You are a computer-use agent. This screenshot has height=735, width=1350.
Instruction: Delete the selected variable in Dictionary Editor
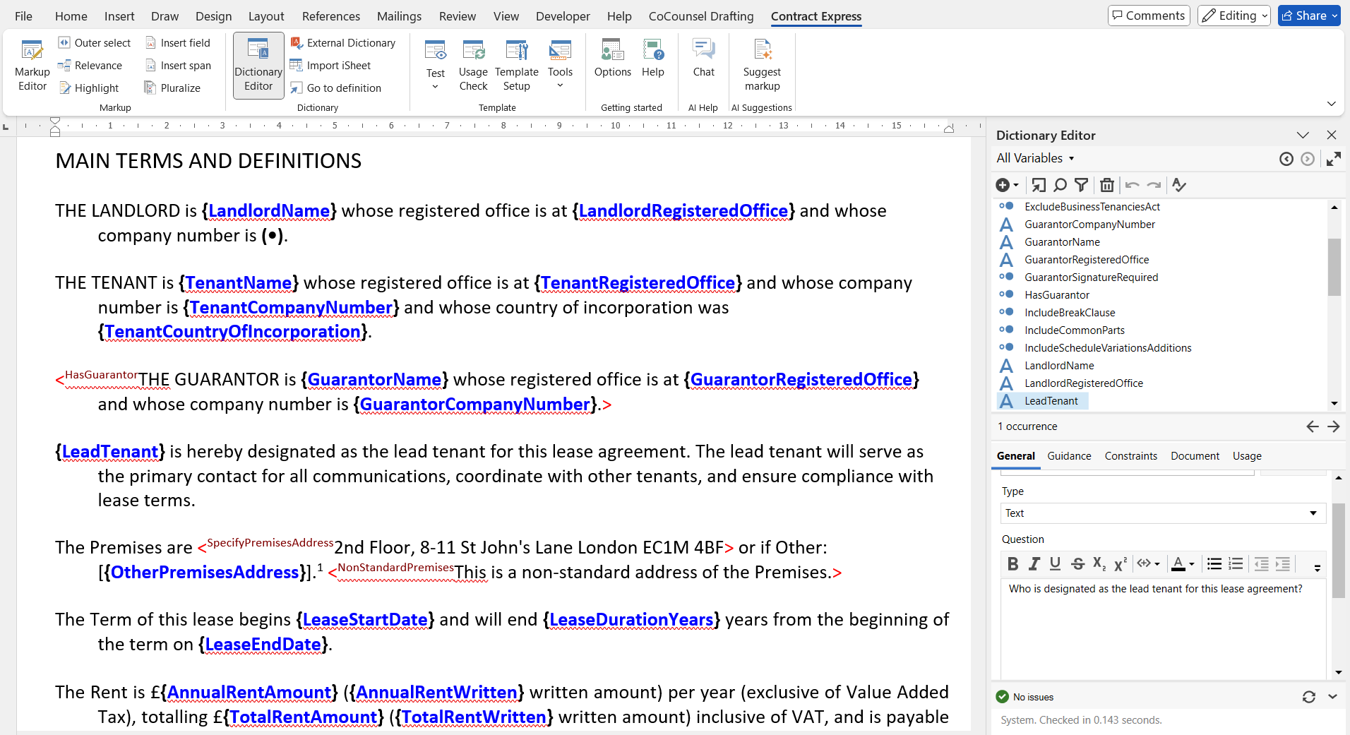(x=1106, y=184)
